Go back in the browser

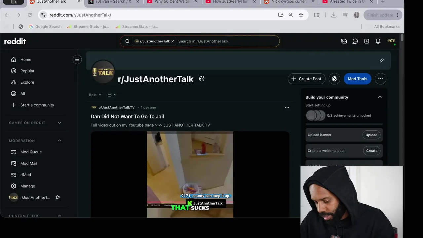[x=7, y=15]
